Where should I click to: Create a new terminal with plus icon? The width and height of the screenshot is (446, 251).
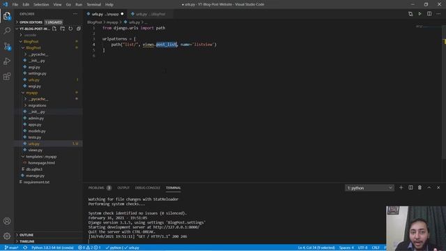click(401, 188)
